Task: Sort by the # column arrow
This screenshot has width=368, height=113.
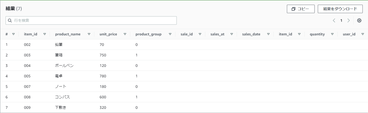Action: [x=13, y=34]
